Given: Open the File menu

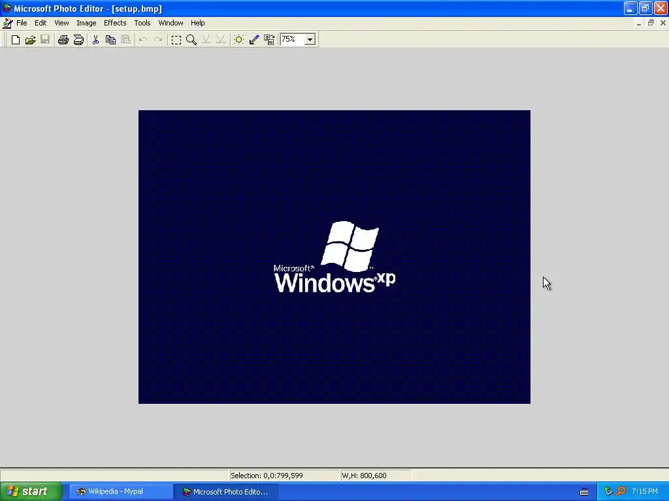Looking at the screenshot, I should (22, 23).
